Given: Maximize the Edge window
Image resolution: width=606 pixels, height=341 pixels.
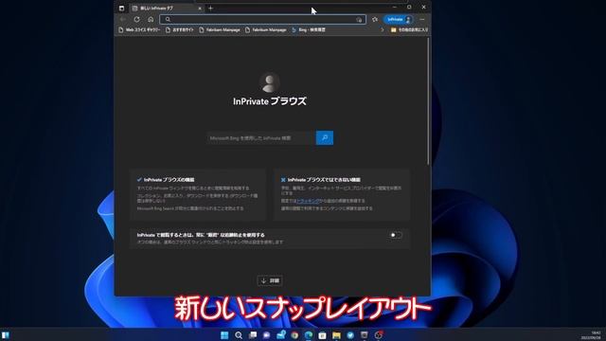Looking at the screenshot, I should (x=409, y=7).
